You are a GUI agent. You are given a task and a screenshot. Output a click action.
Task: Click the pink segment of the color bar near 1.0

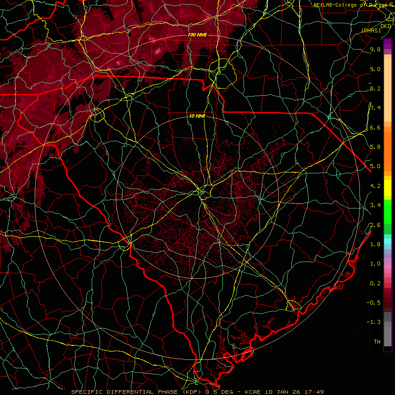click(x=388, y=266)
